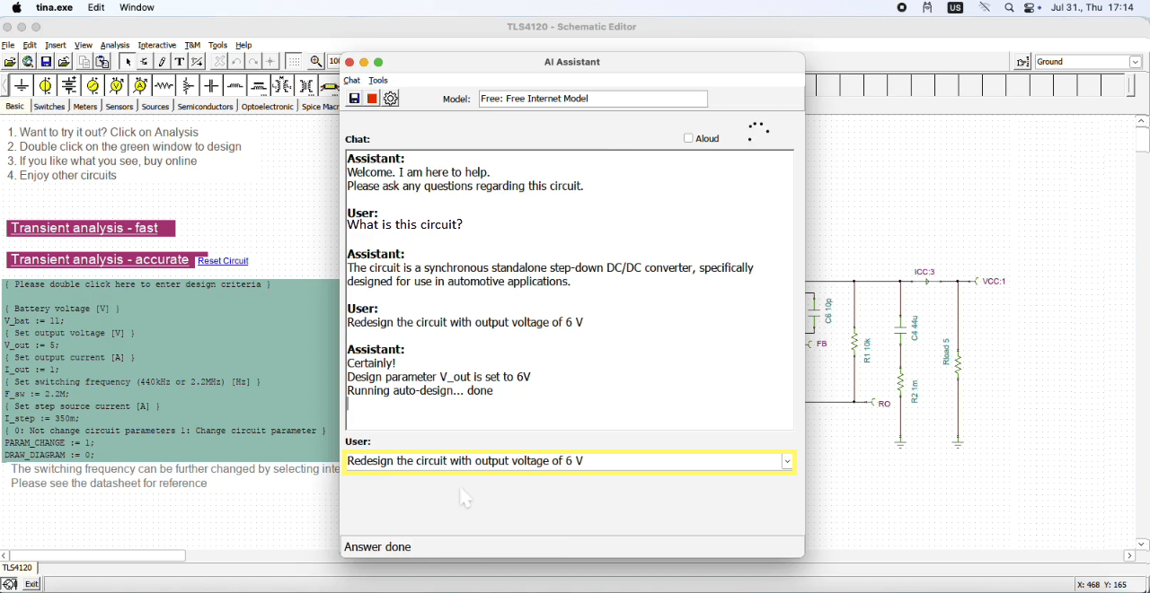
Task: Activate the Zoom tool
Action: pos(316,61)
